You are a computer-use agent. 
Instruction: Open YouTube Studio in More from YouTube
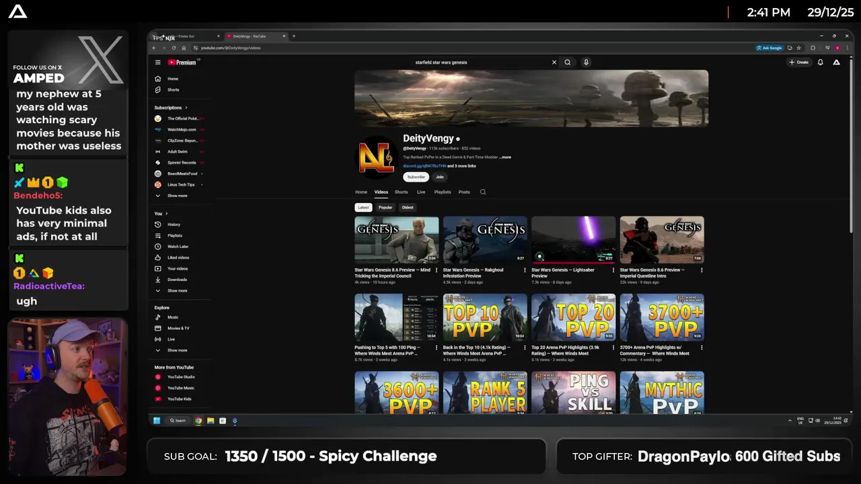pyautogui.click(x=175, y=377)
